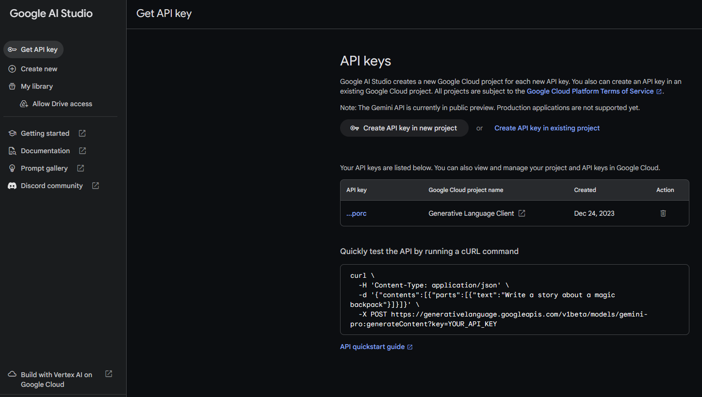Image resolution: width=702 pixels, height=397 pixels.
Task: Open Discord community in the sidebar
Action: 52,186
